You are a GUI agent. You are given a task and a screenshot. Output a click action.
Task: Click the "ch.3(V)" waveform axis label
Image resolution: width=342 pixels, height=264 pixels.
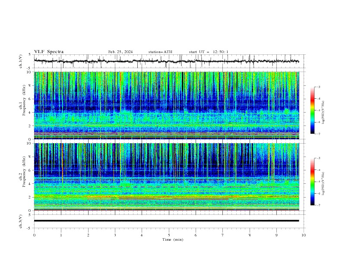tap(21, 221)
